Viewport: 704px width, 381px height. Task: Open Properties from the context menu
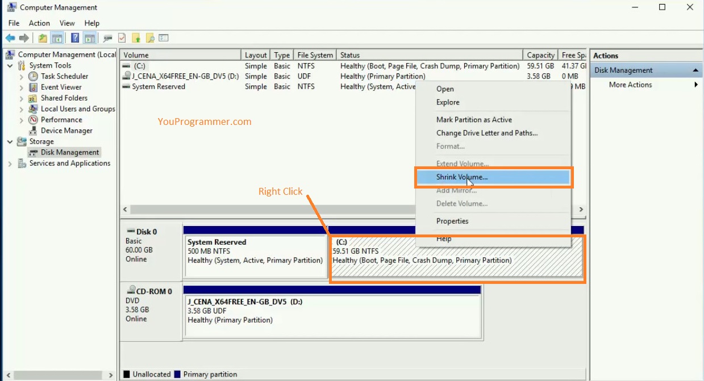coord(452,221)
